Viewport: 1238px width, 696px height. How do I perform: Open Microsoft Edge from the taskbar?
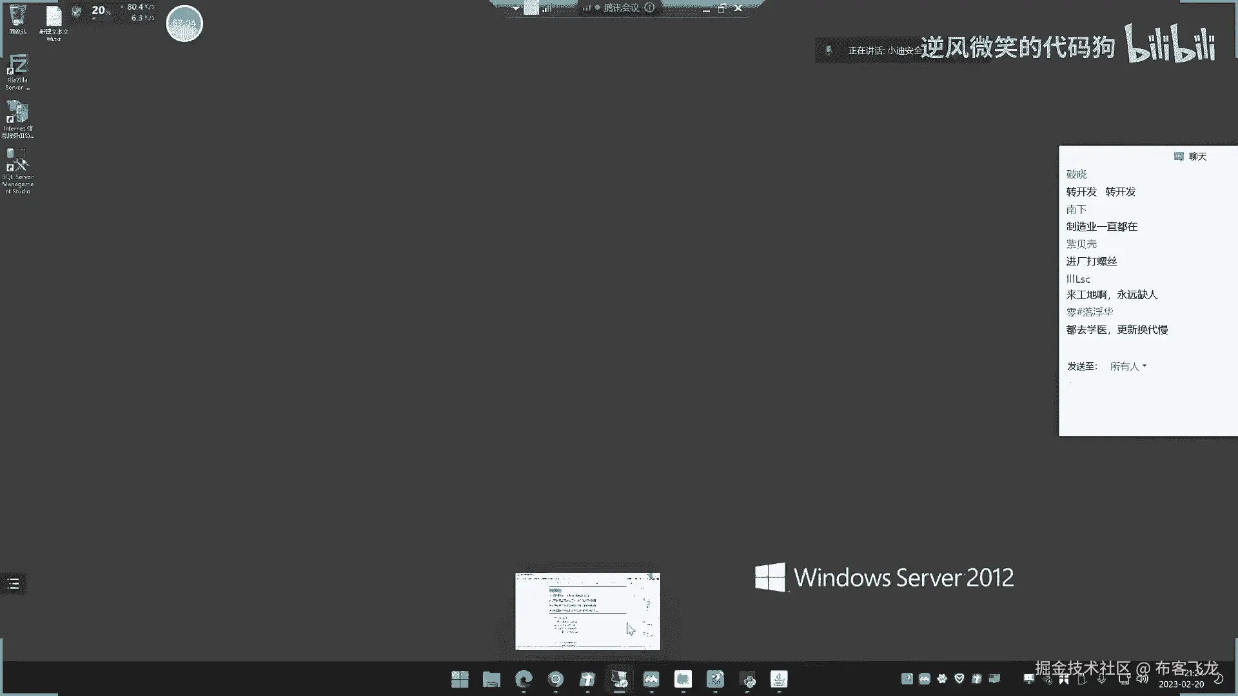[x=524, y=679]
